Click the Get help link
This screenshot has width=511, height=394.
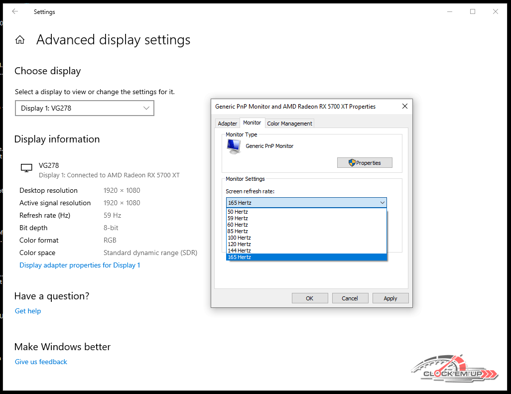(x=28, y=311)
